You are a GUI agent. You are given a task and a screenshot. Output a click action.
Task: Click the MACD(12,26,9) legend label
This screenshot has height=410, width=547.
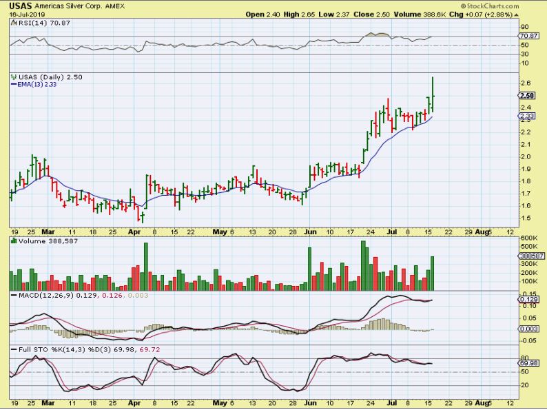point(45,295)
